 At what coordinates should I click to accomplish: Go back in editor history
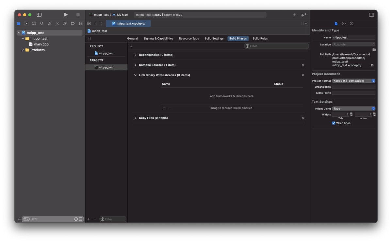click(96, 24)
